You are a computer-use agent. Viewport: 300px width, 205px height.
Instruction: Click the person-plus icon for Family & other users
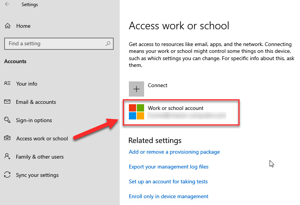coord(7,156)
